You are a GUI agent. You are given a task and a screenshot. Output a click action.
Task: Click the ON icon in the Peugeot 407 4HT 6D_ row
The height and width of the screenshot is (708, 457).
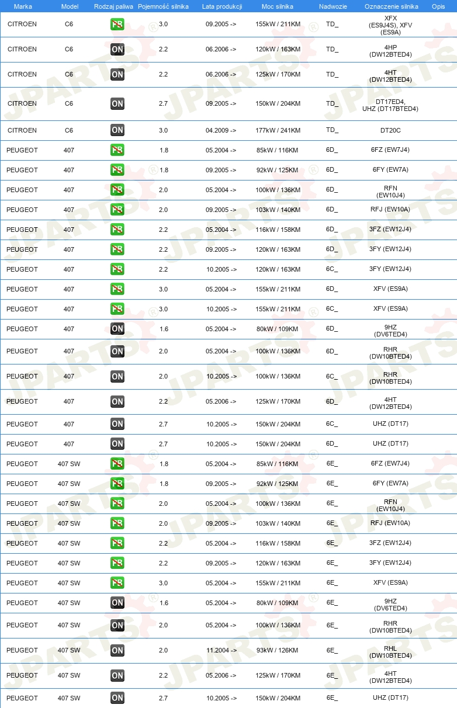click(x=117, y=401)
